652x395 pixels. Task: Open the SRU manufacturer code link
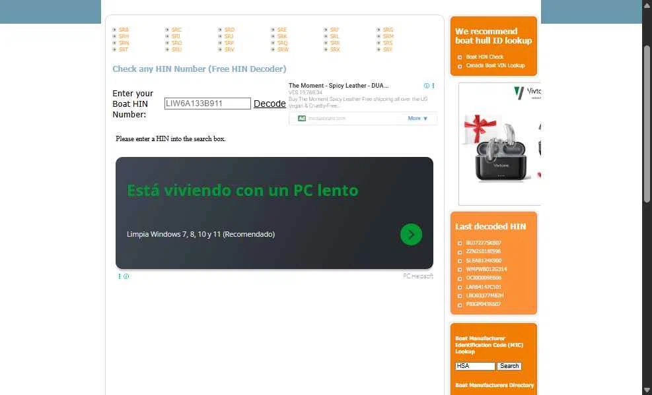pos(176,49)
